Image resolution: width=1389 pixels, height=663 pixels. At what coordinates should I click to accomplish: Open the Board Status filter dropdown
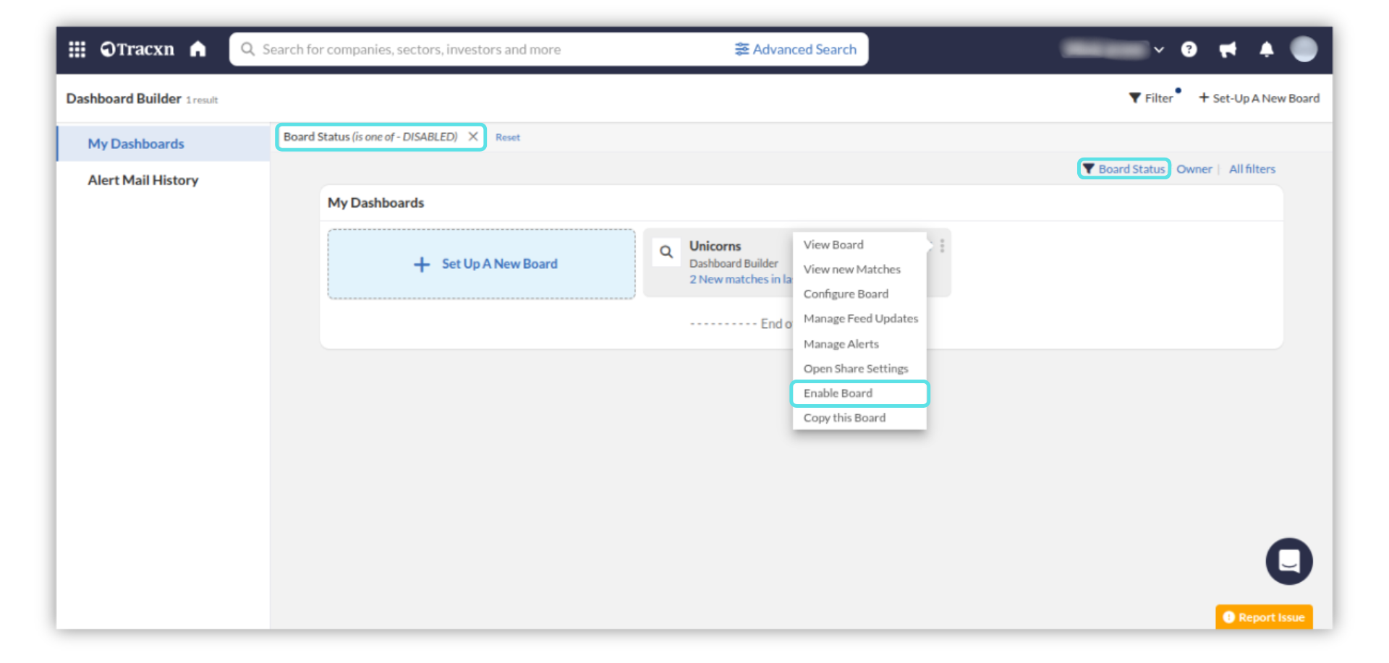pos(1124,169)
